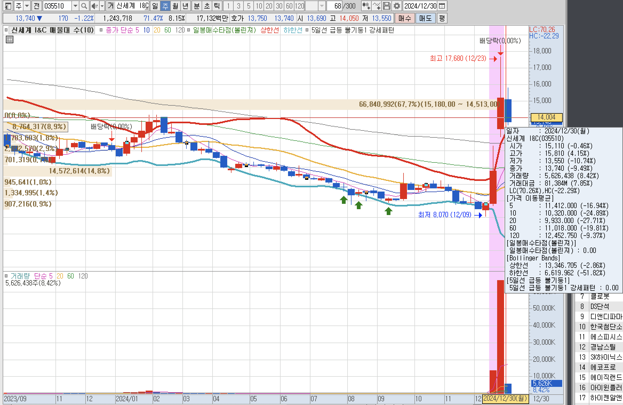Open the add candlestick chart icon

tap(366, 6)
